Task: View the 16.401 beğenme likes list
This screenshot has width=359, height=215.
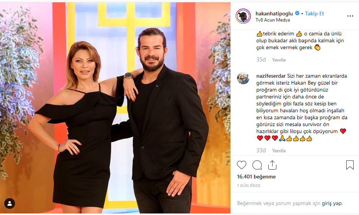Action: (x=256, y=177)
